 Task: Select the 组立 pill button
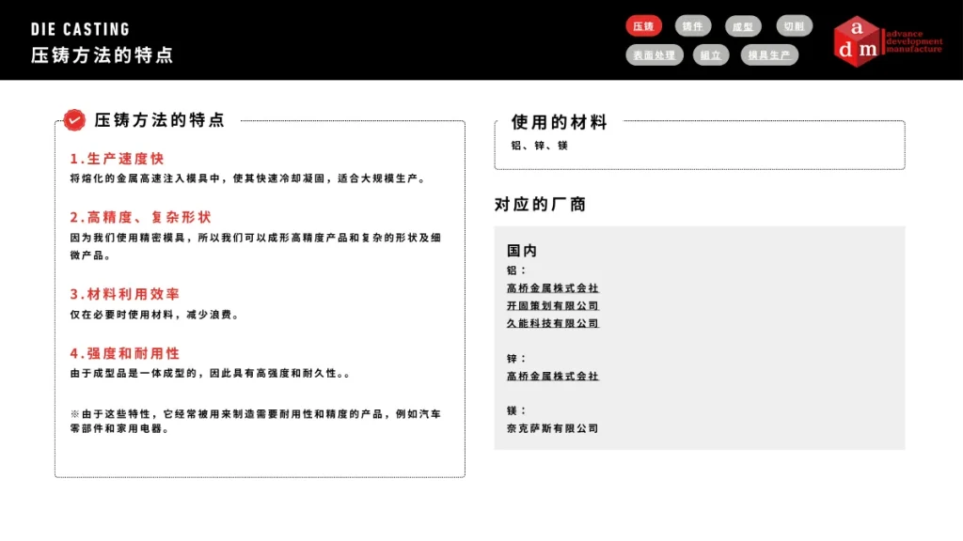click(711, 55)
